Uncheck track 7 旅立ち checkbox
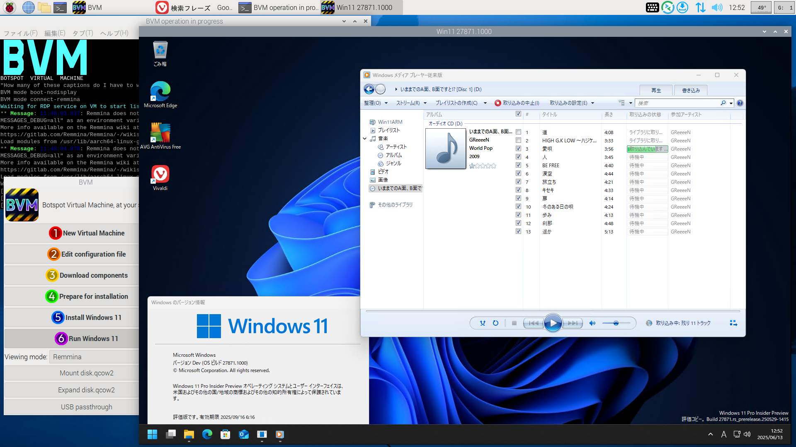796x447 pixels. click(x=518, y=182)
